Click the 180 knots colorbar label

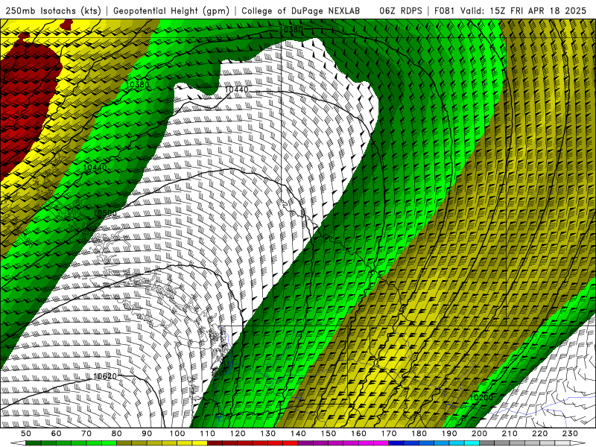click(x=419, y=434)
